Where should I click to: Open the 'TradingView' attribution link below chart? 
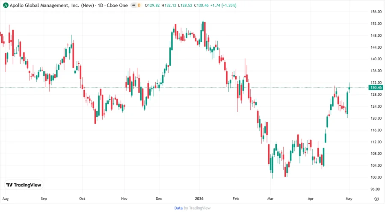click(200, 208)
